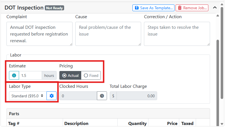Viewport: 226px width, 130px height.
Task: Click the inner scrollbar up arrow
Action: (x=218, y=16)
